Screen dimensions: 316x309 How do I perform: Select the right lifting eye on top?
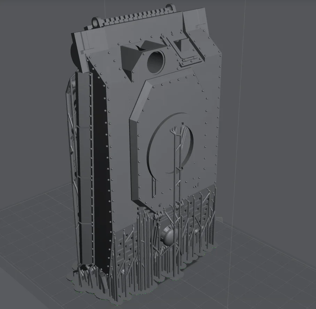click(171, 7)
